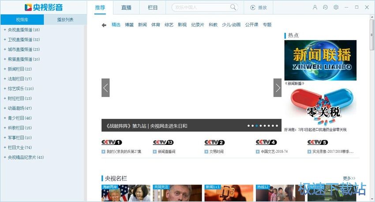This screenshot has height=202, width=375.
Task: Open the 《新闻联播》 caption link
Action: click(294, 84)
